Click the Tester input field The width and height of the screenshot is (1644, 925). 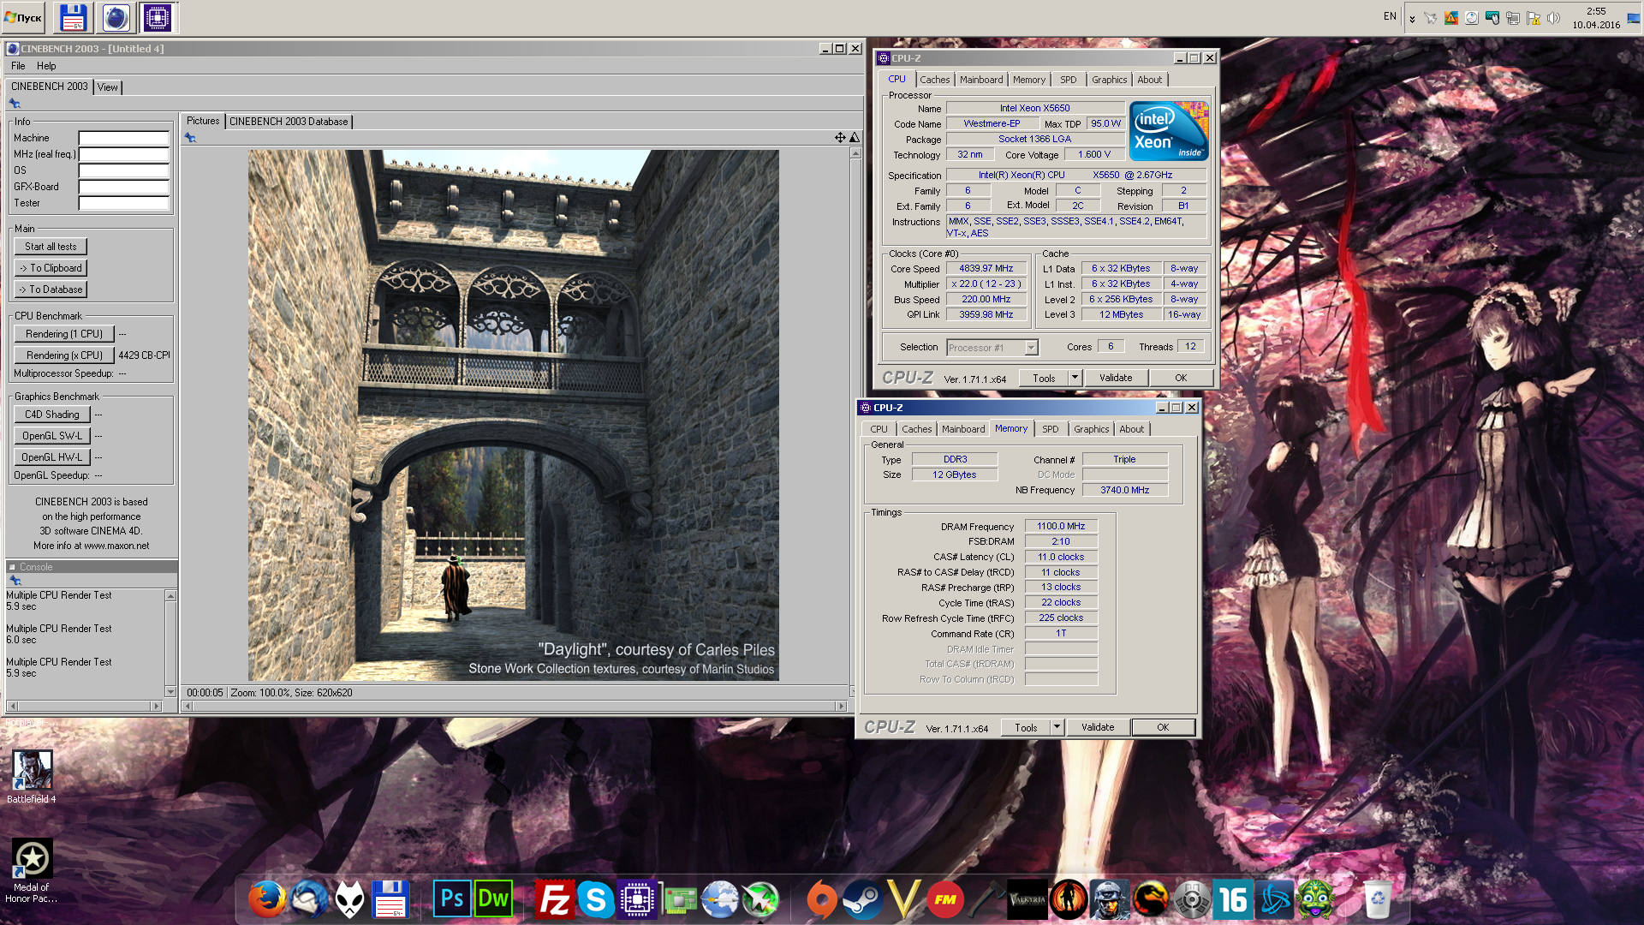click(x=124, y=203)
